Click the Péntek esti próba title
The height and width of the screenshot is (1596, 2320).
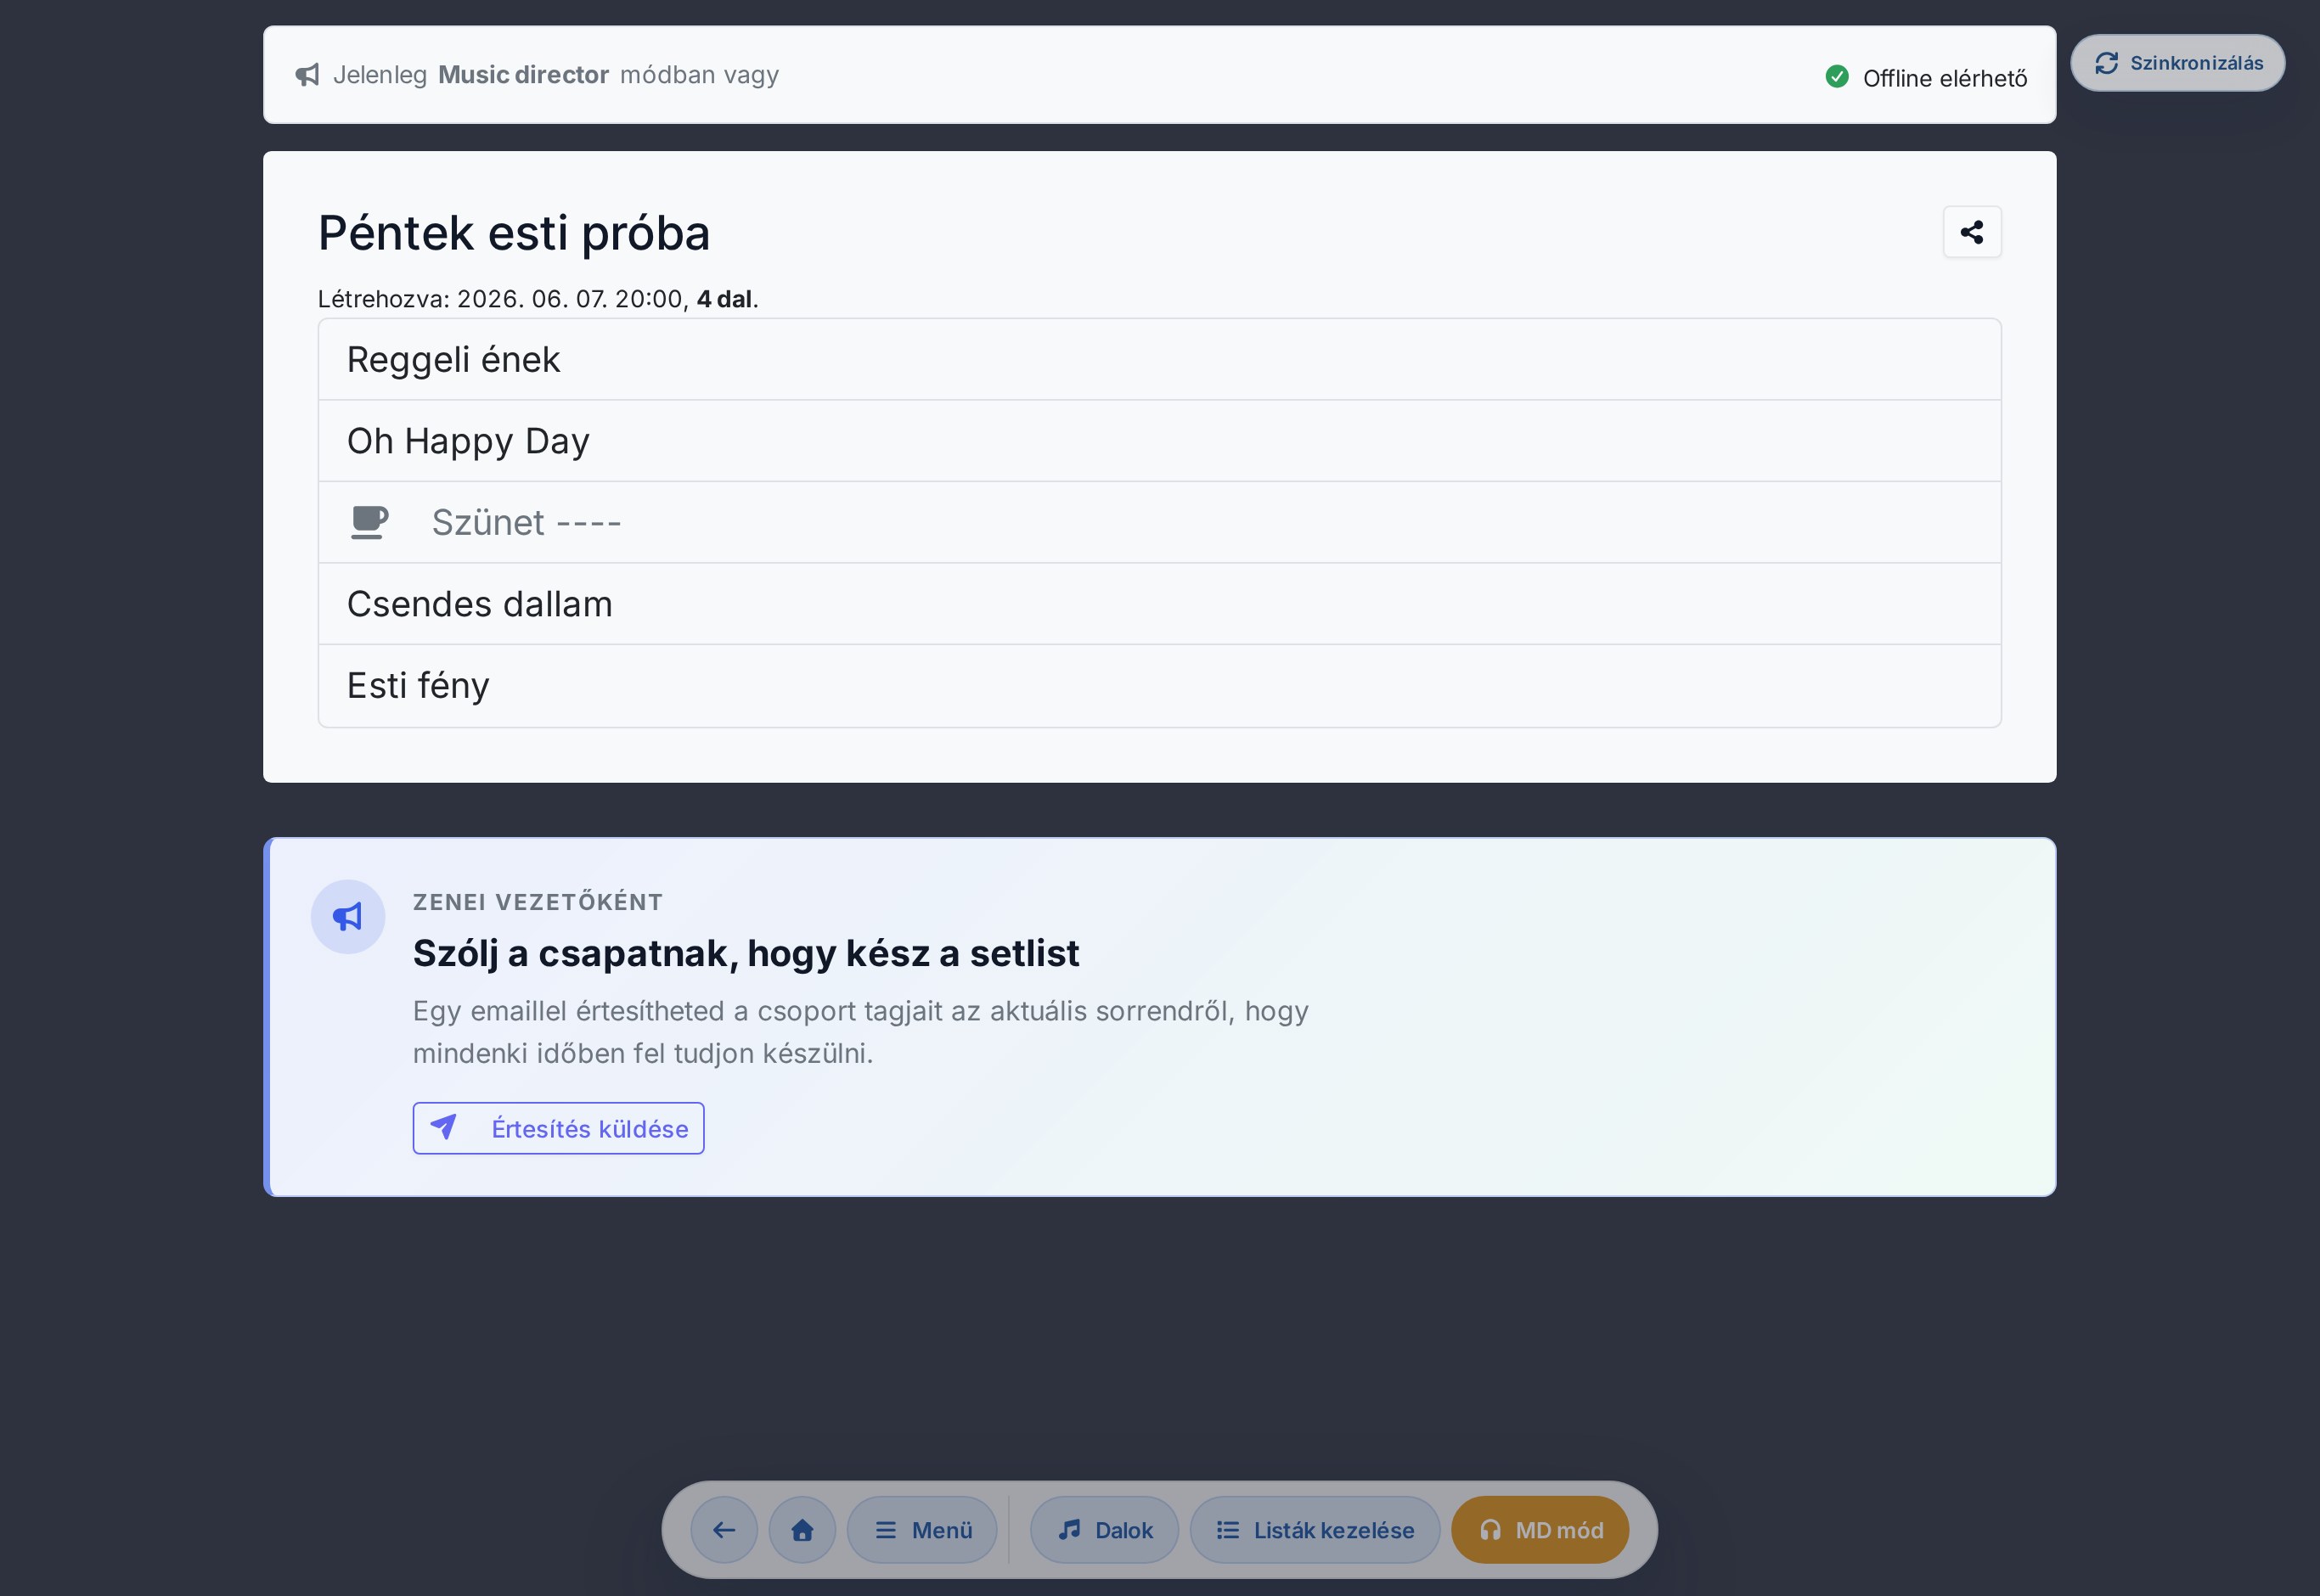click(514, 233)
